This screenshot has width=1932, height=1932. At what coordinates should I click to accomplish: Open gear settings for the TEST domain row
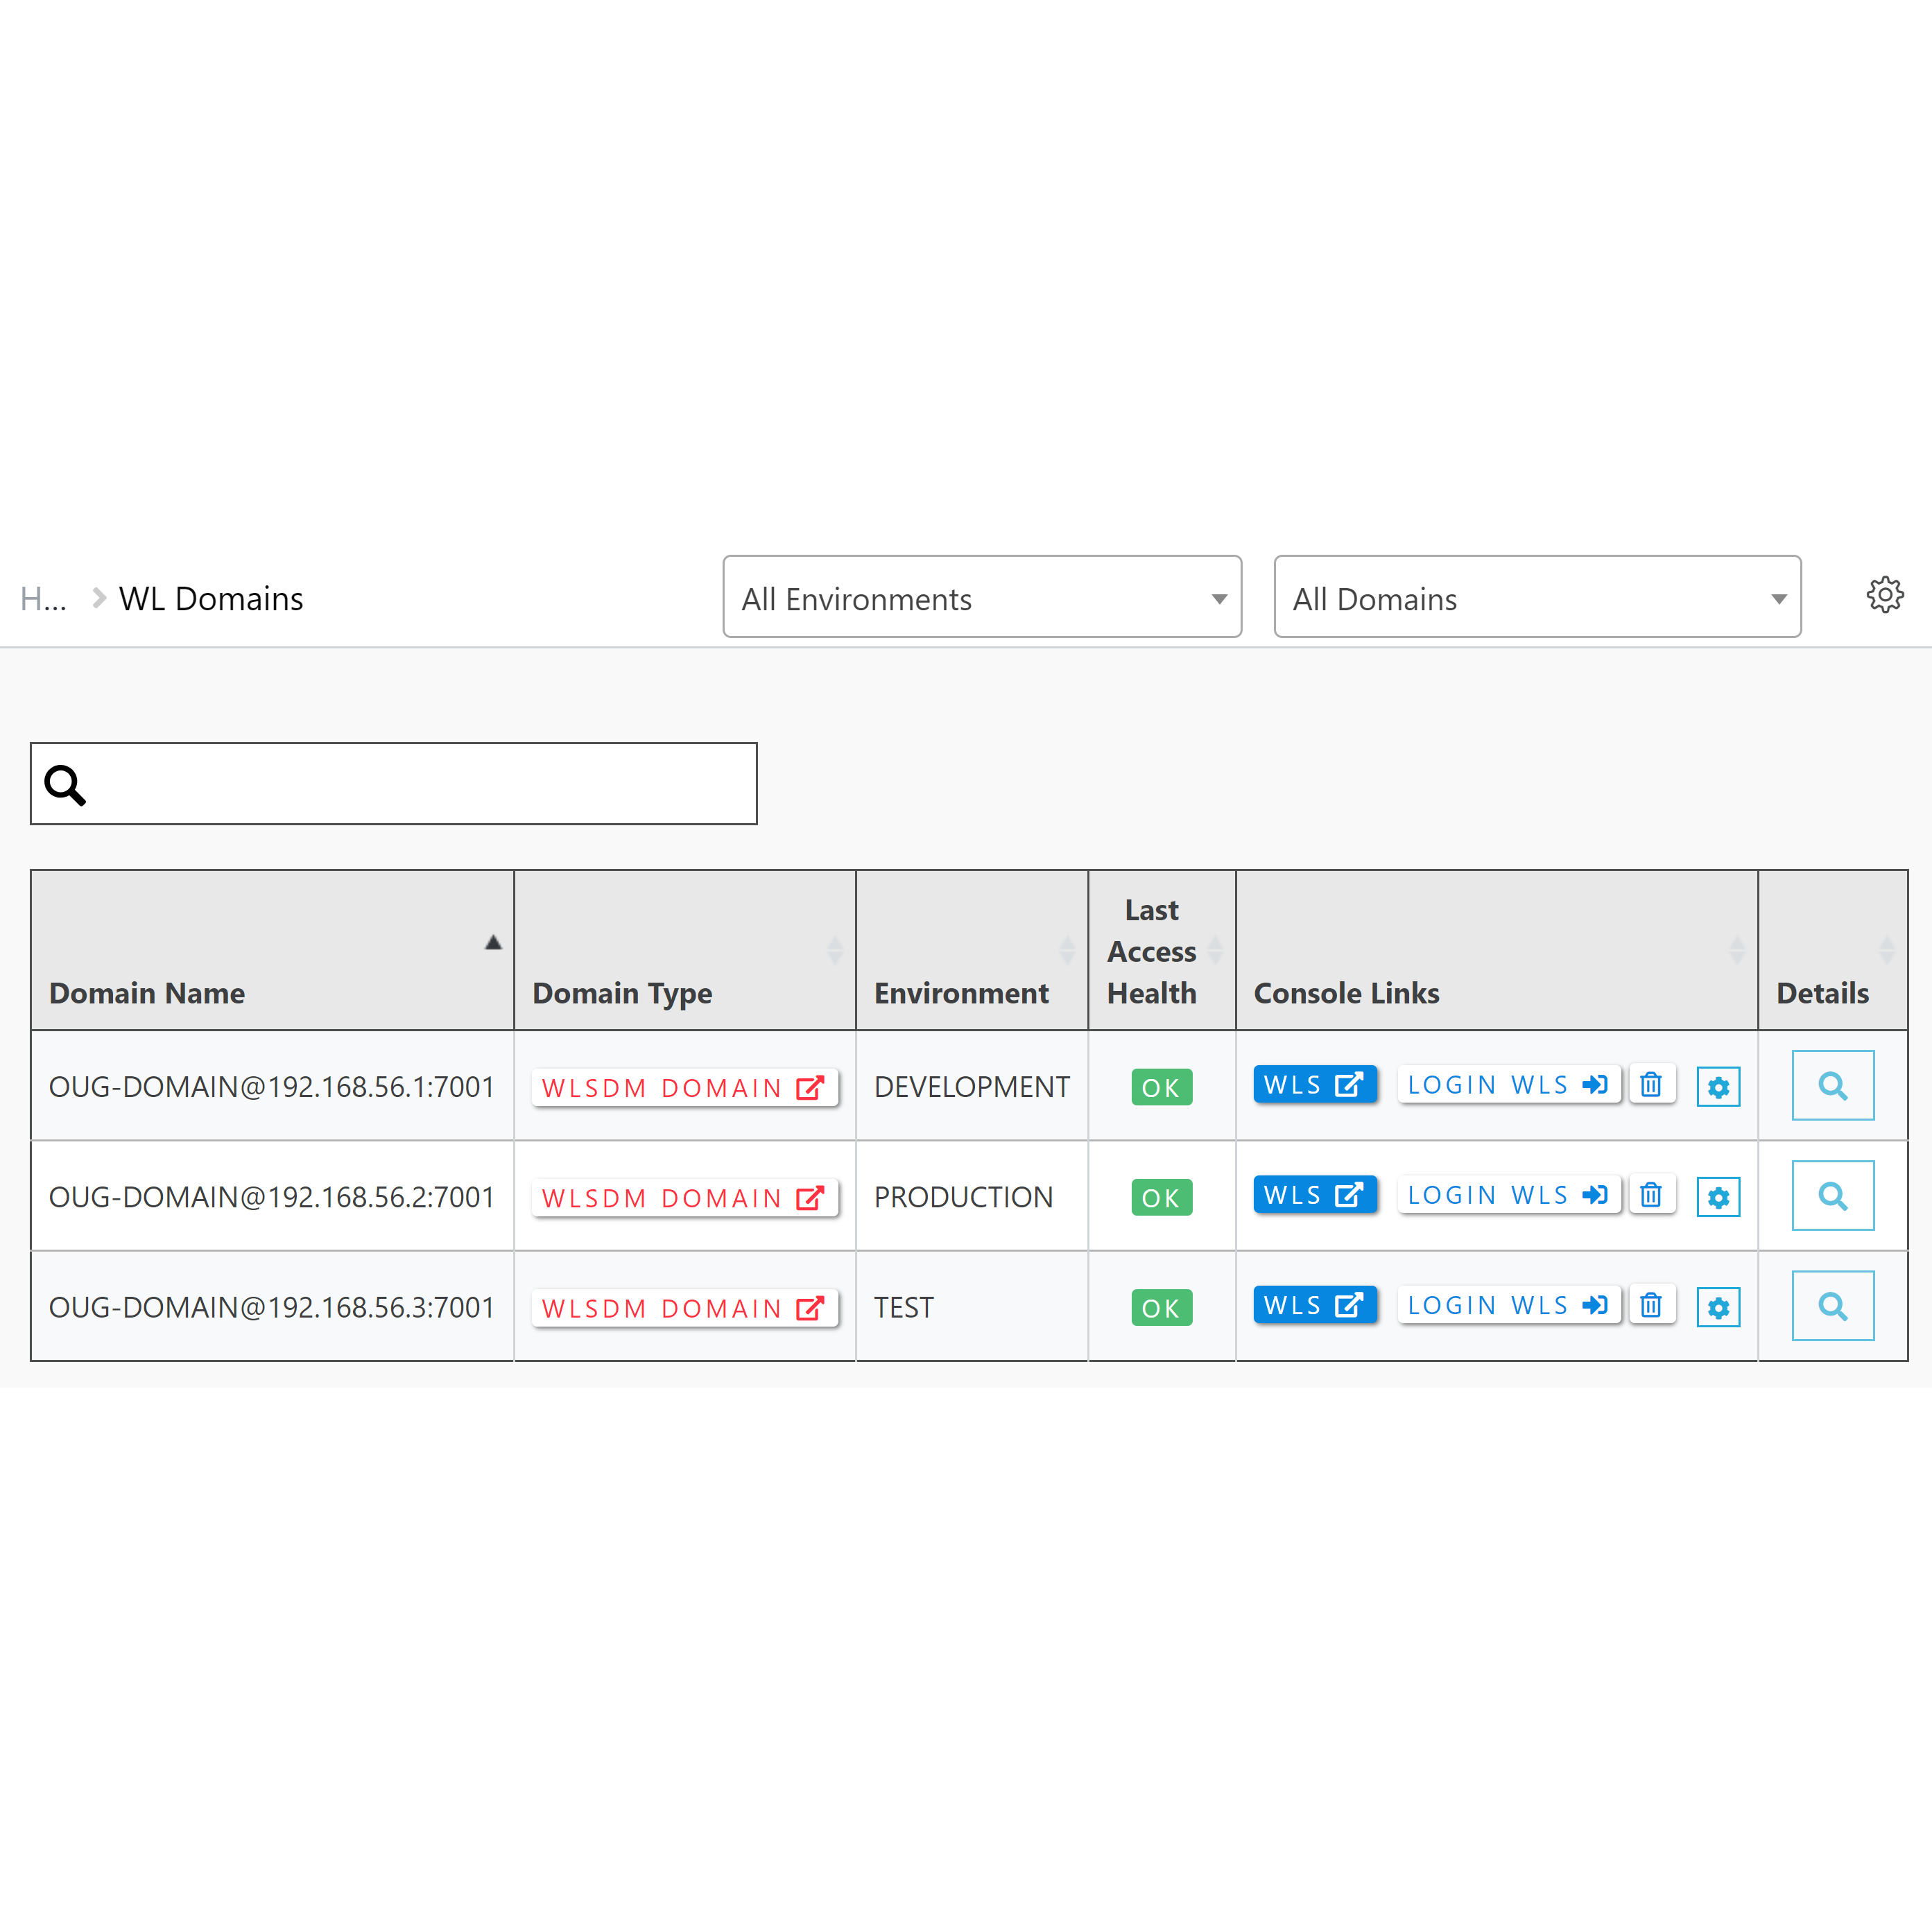1718,1307
